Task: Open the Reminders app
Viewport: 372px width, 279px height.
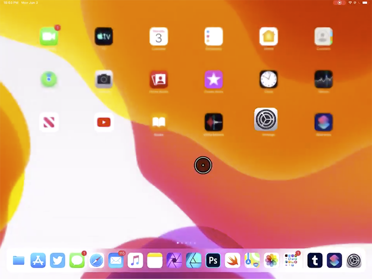Action: pyautogui.click(x=213, y=37)
